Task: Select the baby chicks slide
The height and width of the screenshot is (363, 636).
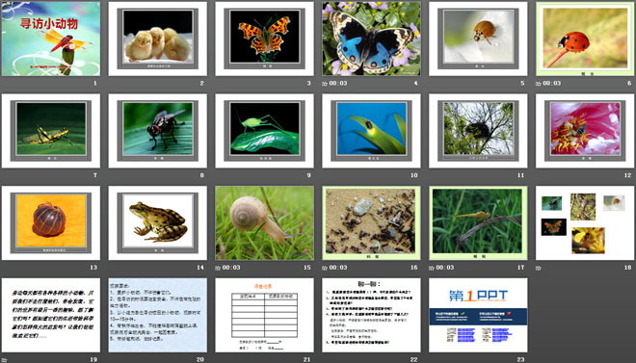Action: pyautogui.click(x=158, y=39)
